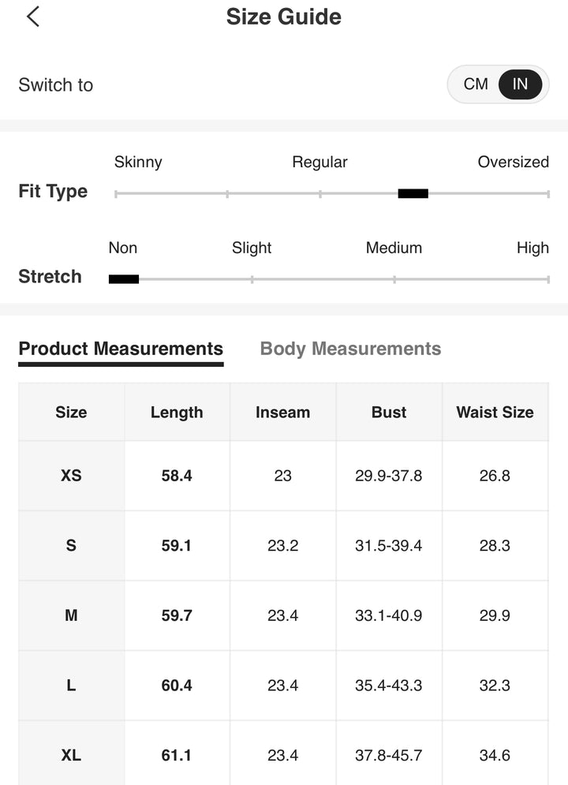Click the Inseam column header
The image size is (568, 785).
pos(282,413)
